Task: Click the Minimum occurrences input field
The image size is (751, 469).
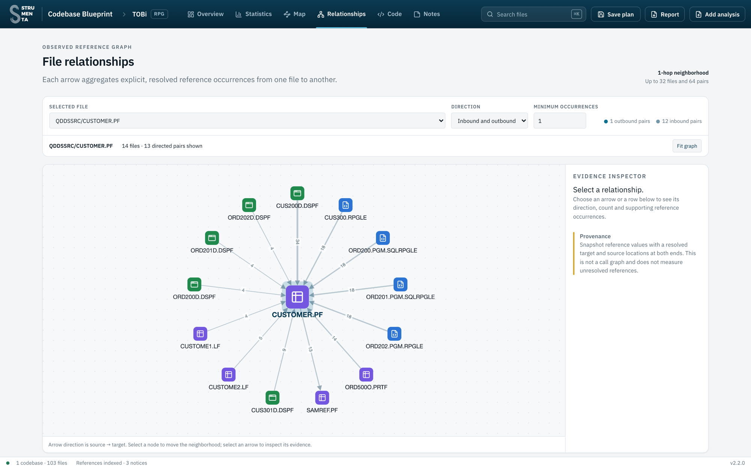Action: coord(559,121)
